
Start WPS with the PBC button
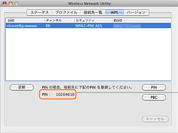154,97
